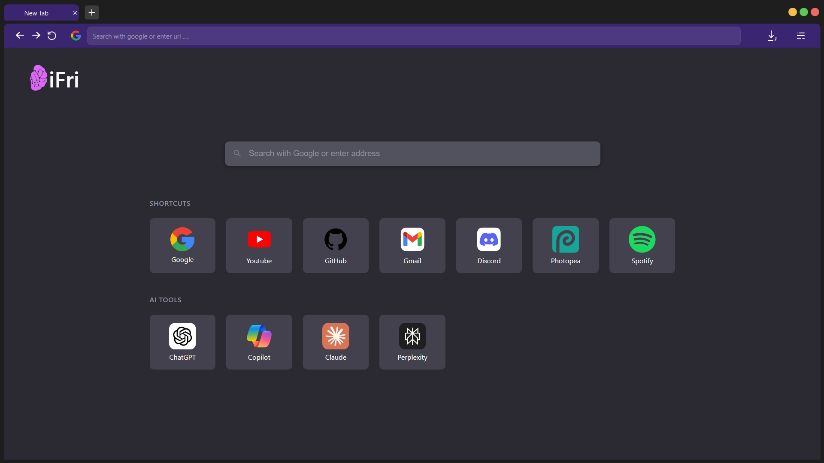
Task: Click the center Google search field
Action: coord(412,153)
